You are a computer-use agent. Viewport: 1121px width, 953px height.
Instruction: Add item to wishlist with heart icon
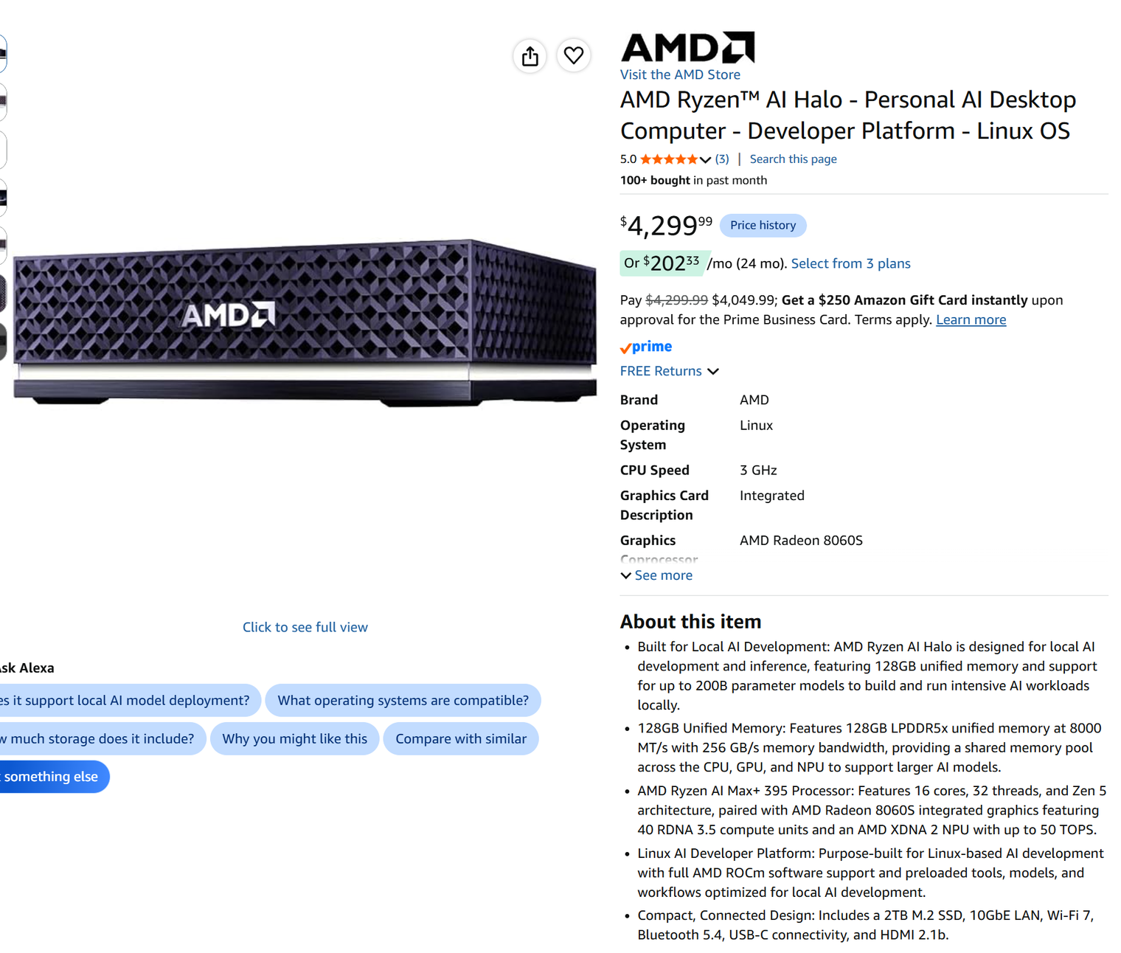573,55
